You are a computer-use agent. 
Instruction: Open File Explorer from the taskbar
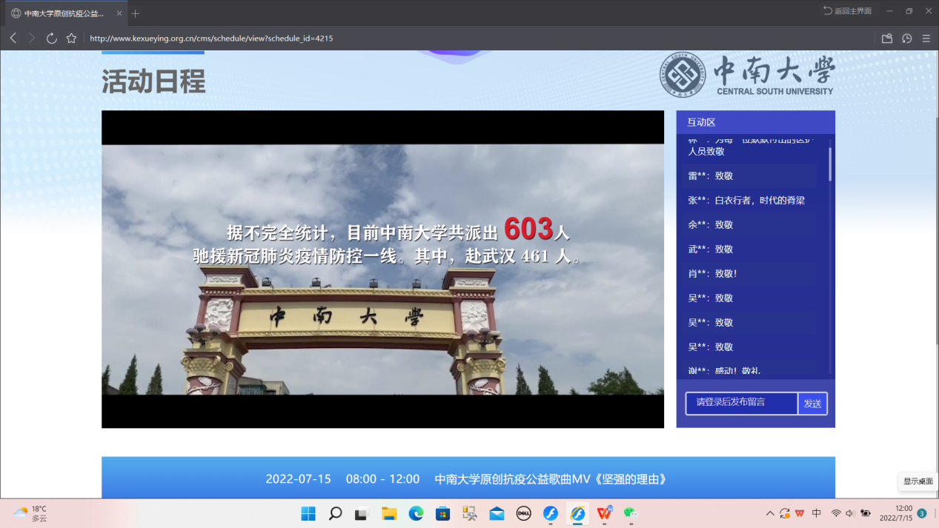(x=389, y=513)
